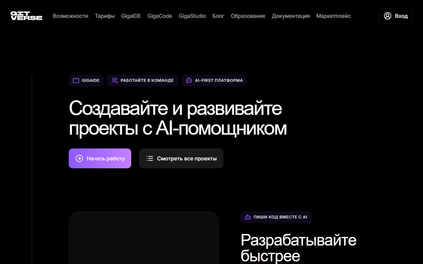Click the robot icon in the AI-First платформа badge

(x=189, y=81)
